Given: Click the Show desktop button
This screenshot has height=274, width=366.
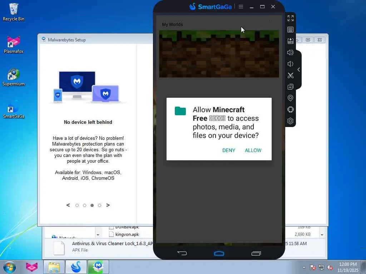Looking at the screenshot, I should tap(363, 267).
